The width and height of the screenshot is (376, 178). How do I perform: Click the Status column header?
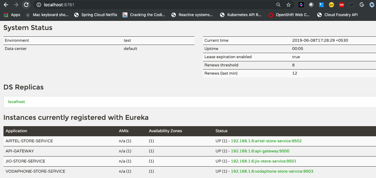221,131
